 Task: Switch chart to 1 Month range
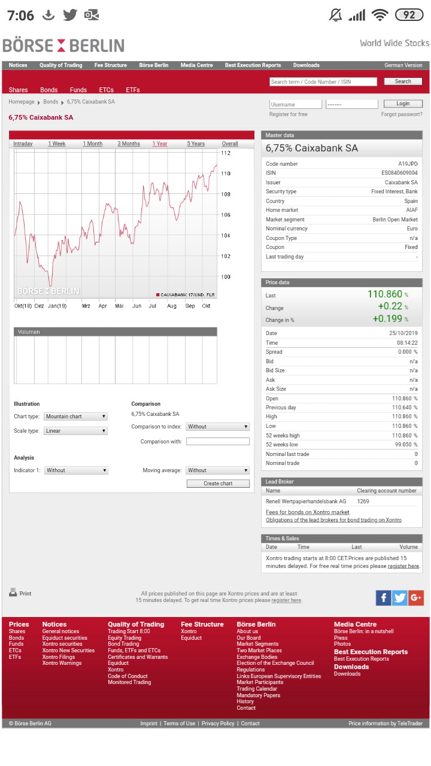[93, 144]
